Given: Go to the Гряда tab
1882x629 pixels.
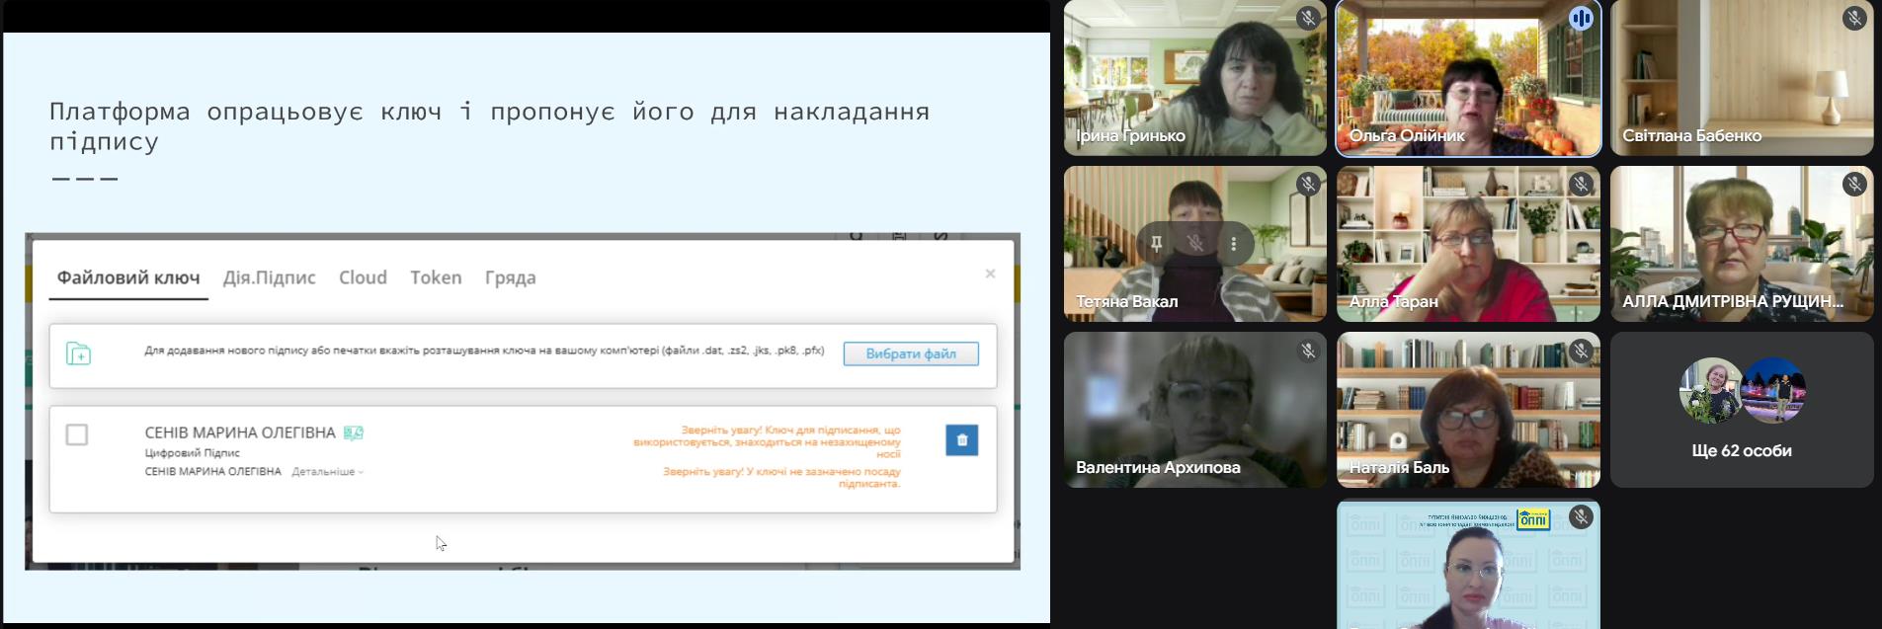Looking at the screenshot, I should click(x=510, y=277).
